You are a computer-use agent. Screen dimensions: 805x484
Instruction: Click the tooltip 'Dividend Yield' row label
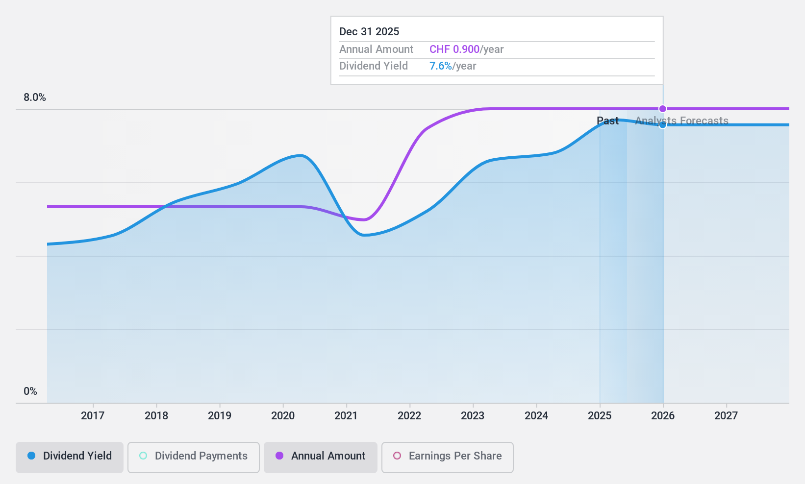374,66
